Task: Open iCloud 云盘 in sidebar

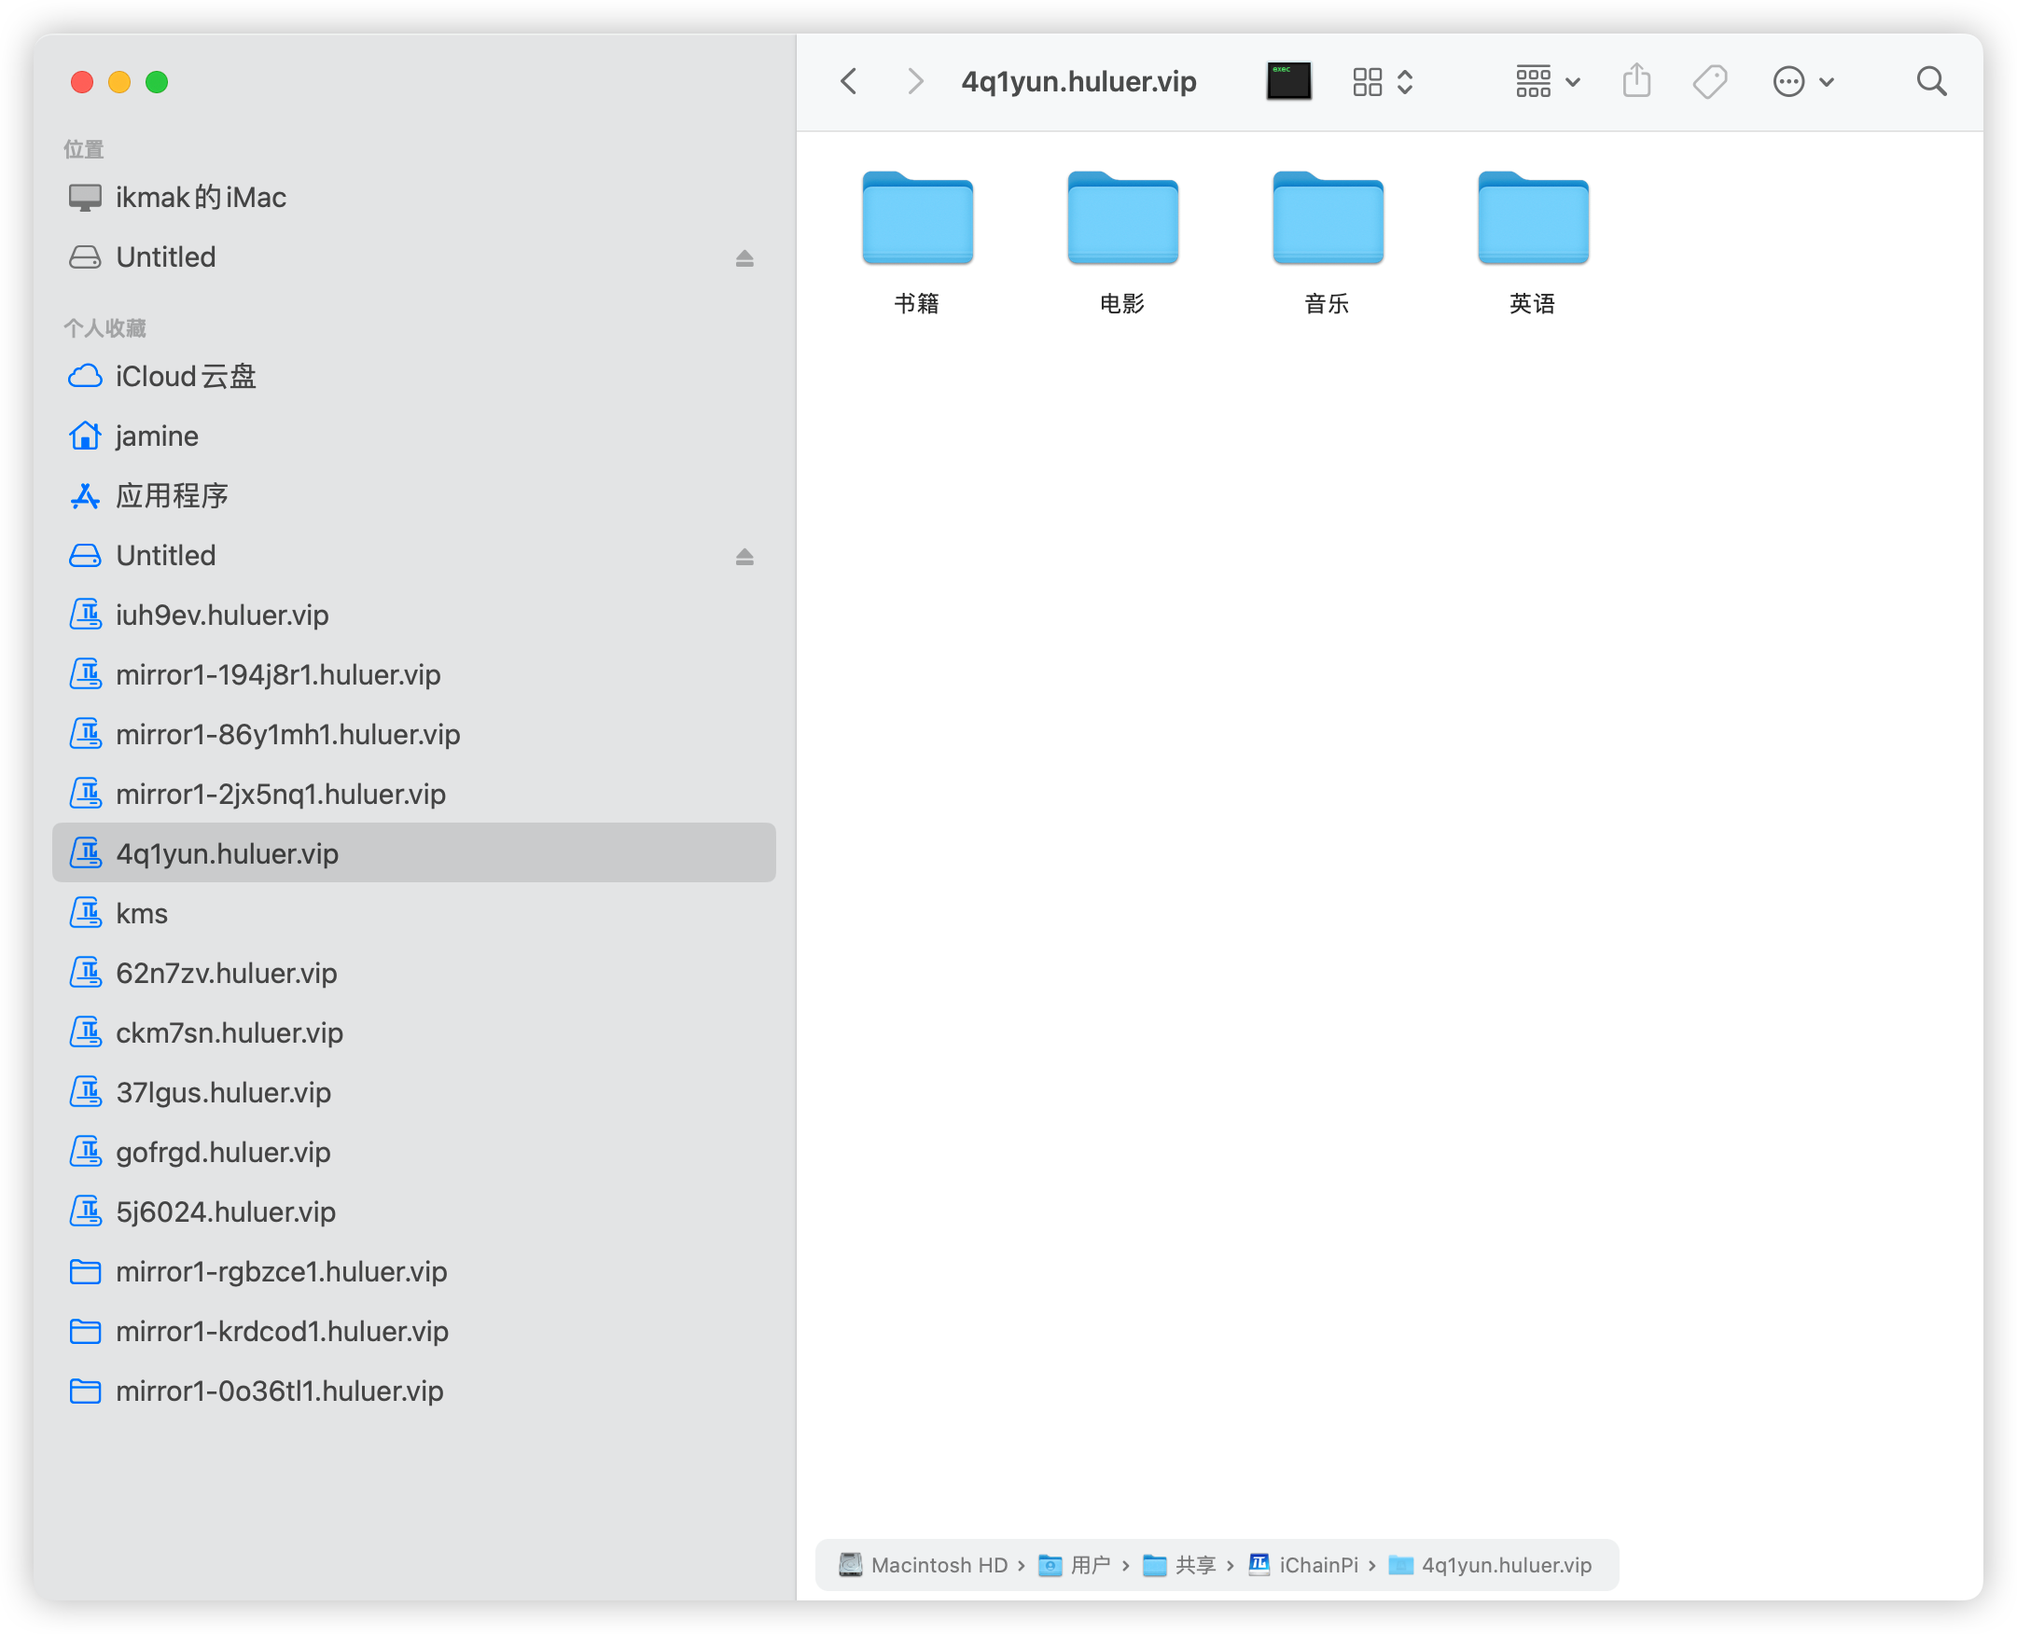Action: [x=413, y=377]
